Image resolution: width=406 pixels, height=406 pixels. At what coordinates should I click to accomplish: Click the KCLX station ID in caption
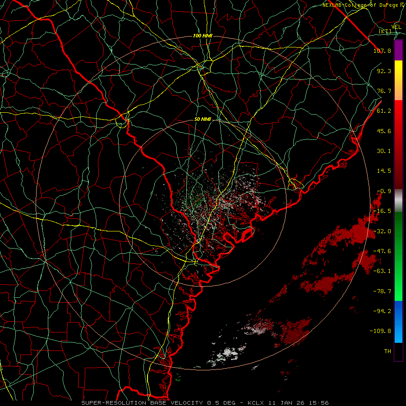click(256, 403)
